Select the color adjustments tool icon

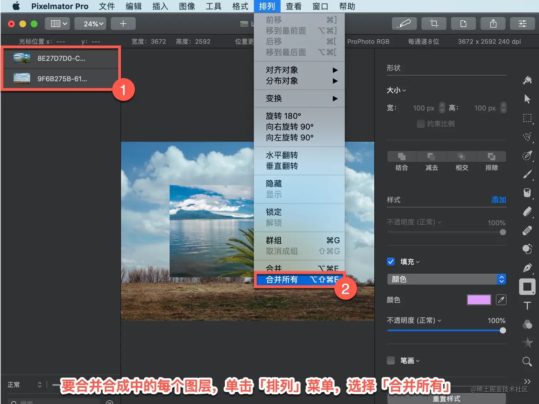point(527,249)
